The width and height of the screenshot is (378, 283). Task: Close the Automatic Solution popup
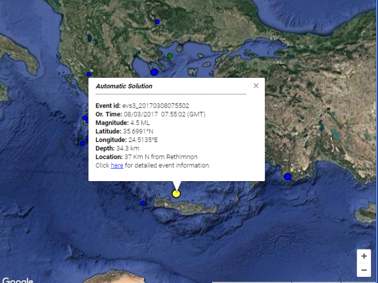coord(256,85)
